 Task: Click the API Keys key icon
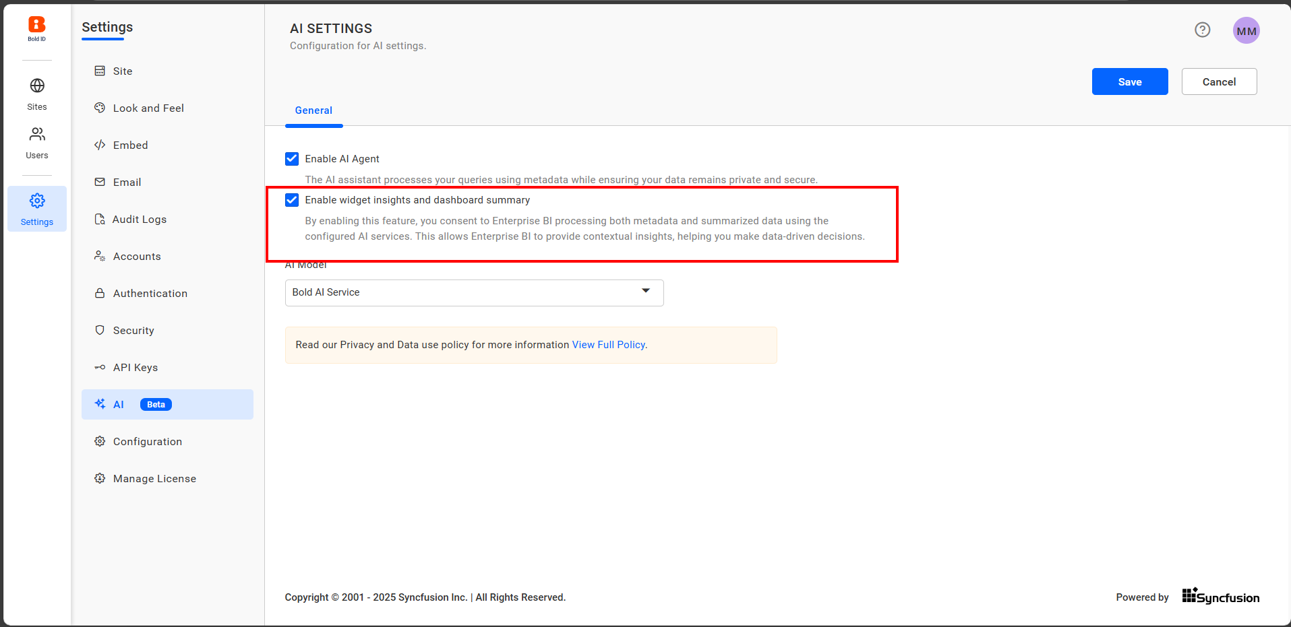(100, 367)
